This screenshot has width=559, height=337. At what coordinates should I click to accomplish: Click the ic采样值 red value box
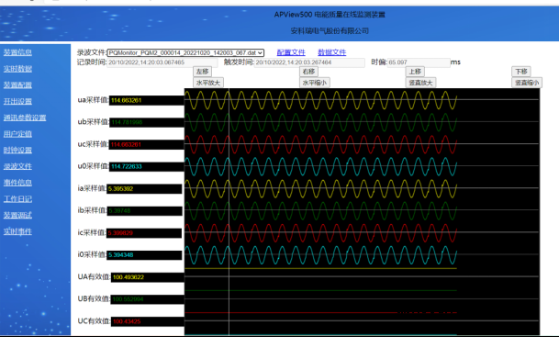144,233
